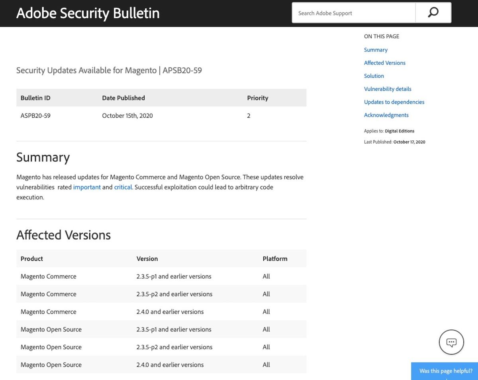The height and width of the screenshot is (380, 478).
Task: Select Magento Open Source 2.3.5-p1 version cell
Action: pos(174,329)
